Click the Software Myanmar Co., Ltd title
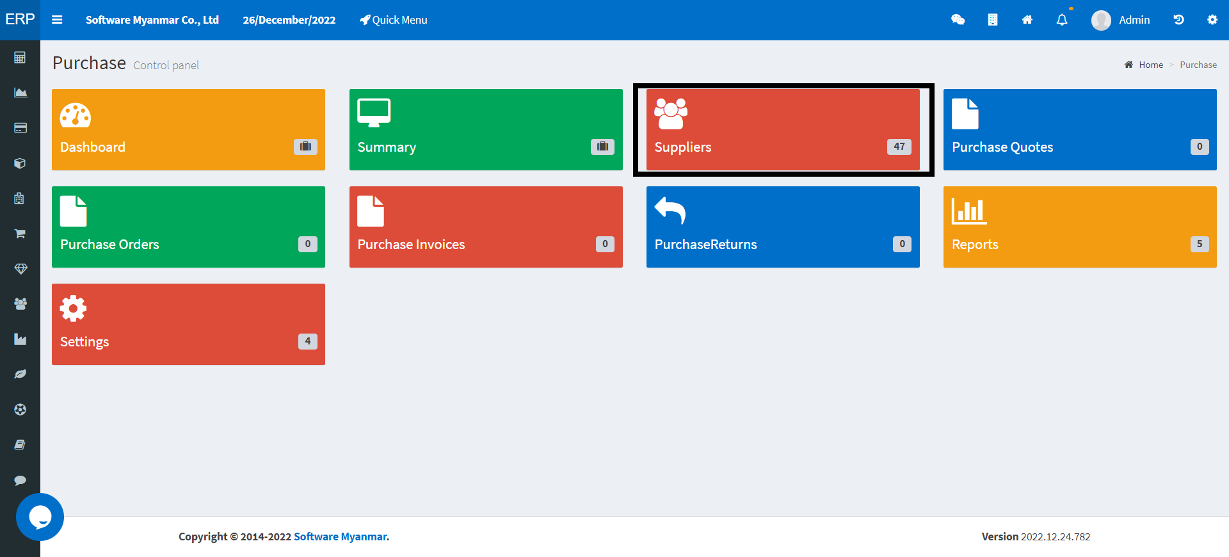The height and width of the screenshot is (557, 1229). tap(152, 20)
